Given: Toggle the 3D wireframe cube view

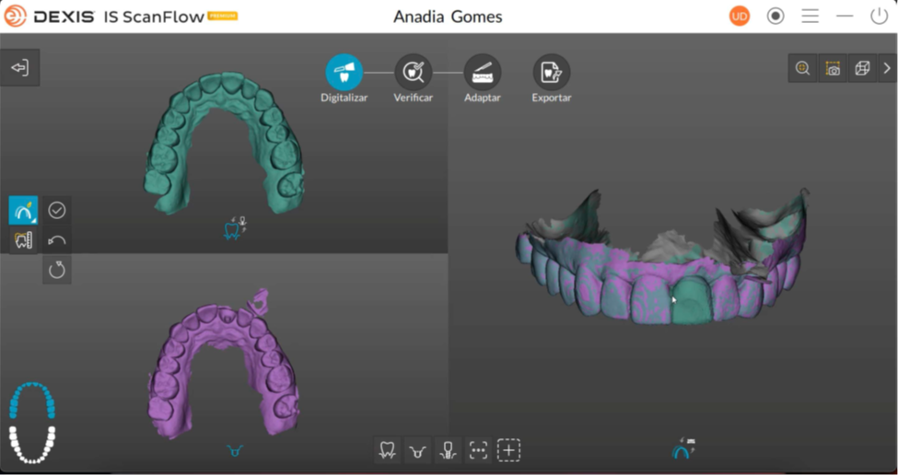Looking at the screenshot, I should click(x=862, y=69).
